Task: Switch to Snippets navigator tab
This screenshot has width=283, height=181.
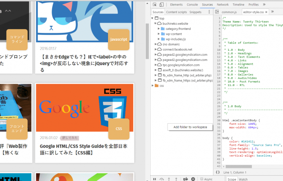Action: 195,12
